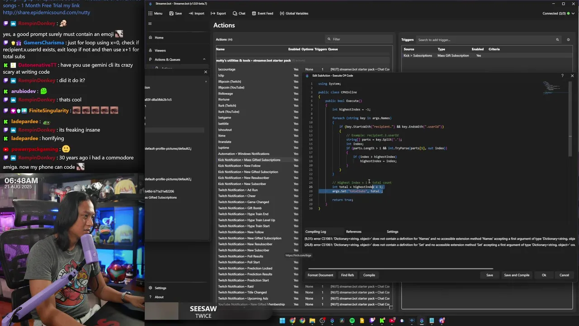Image resolution: width=579 pixels, height=326 pixels.
Task: Open the Kick app in taskbar
Action: (x=382, y=321)
